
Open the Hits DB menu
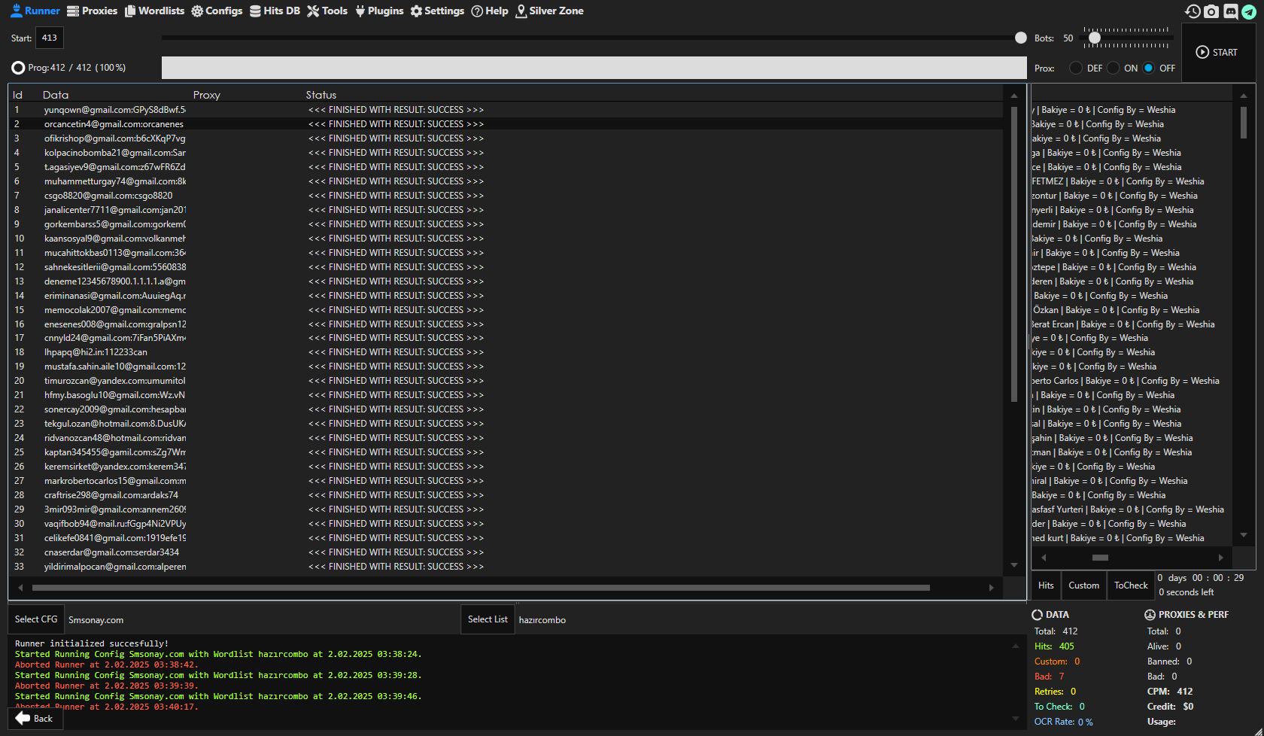point(275,11)
